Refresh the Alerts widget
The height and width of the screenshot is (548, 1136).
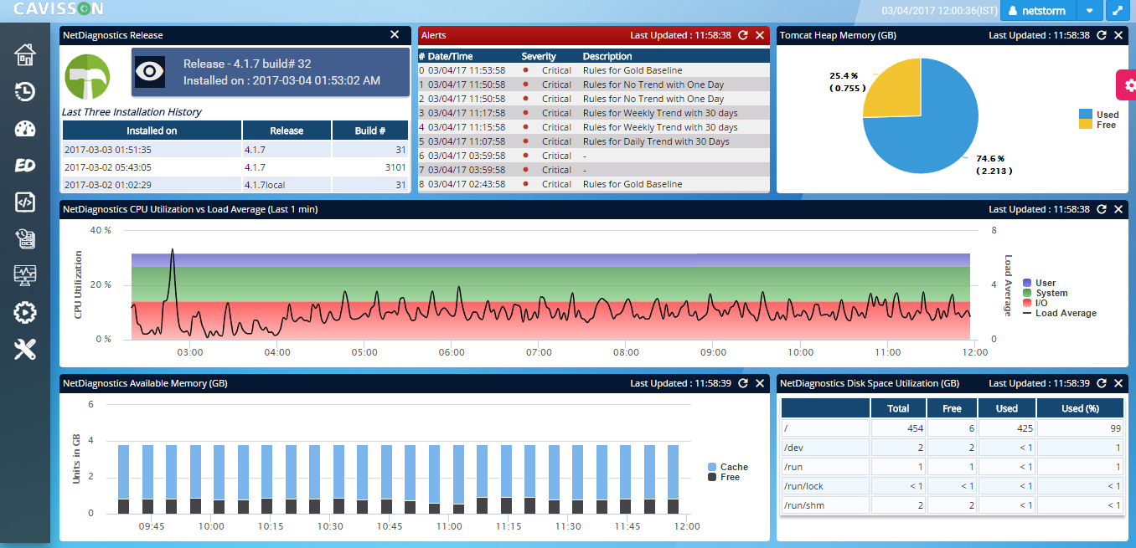pos(743,35)
